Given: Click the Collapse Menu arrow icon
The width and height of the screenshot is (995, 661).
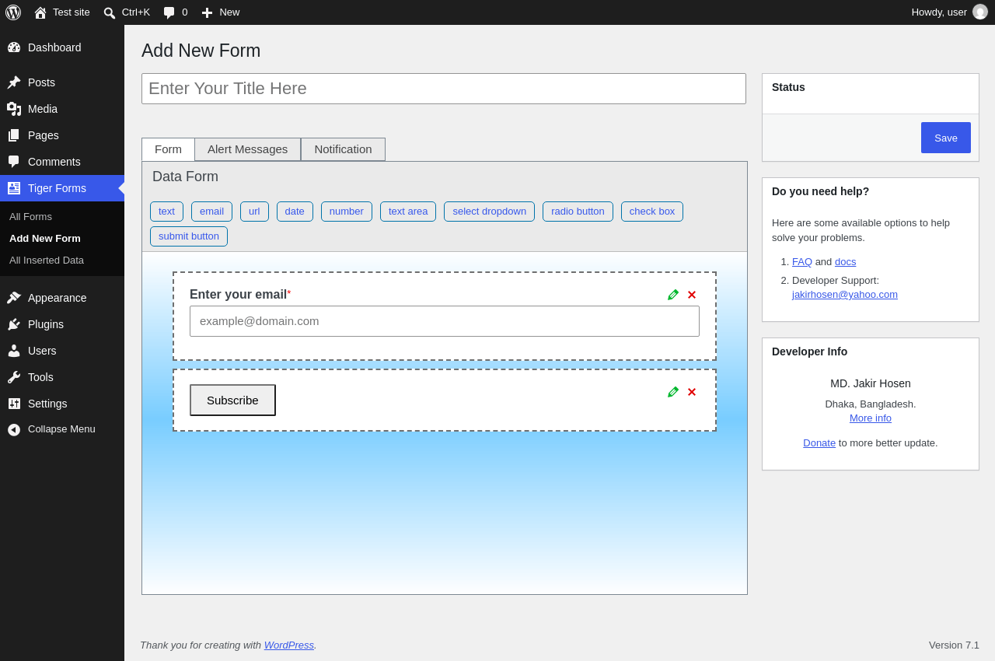Looking at the screenshot, I should 14,429.
